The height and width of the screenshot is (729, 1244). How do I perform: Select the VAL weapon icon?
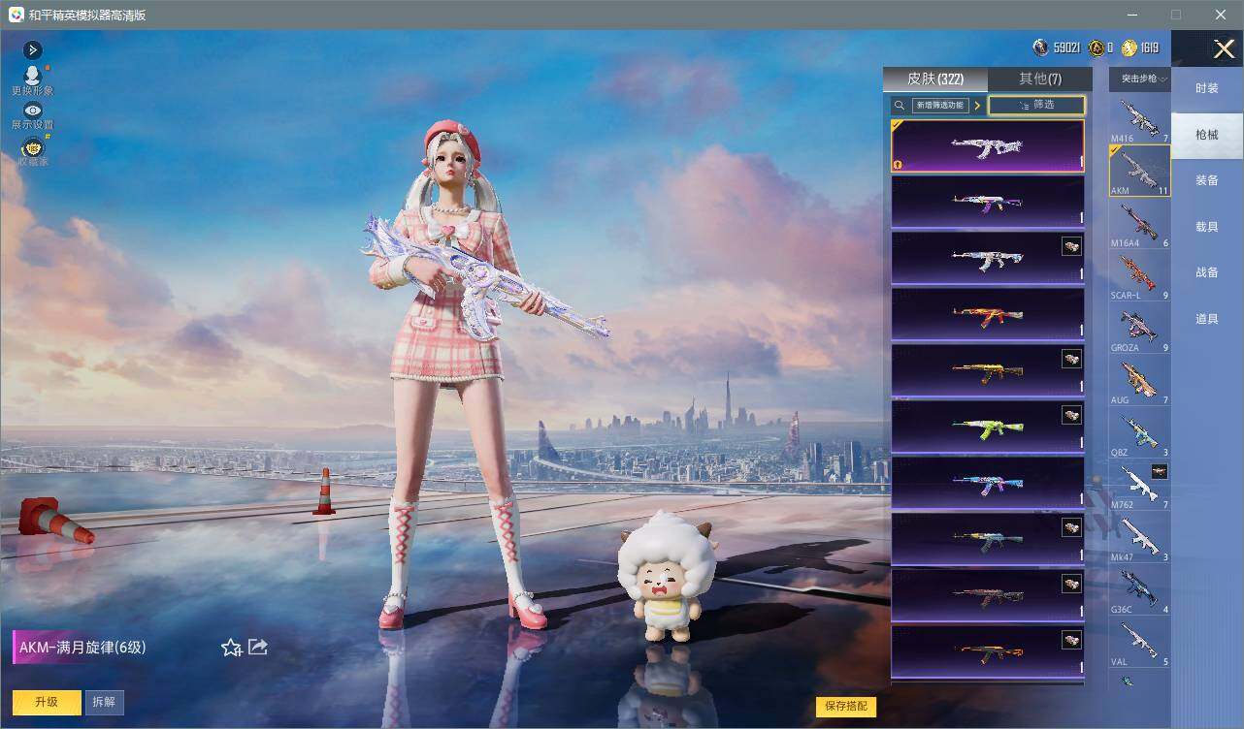point(1140,643)
